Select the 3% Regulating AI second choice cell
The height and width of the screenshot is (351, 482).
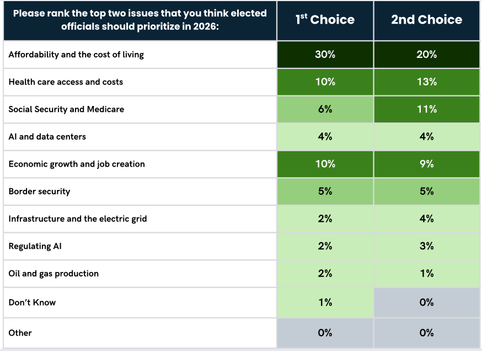click(x=427, y=246)
